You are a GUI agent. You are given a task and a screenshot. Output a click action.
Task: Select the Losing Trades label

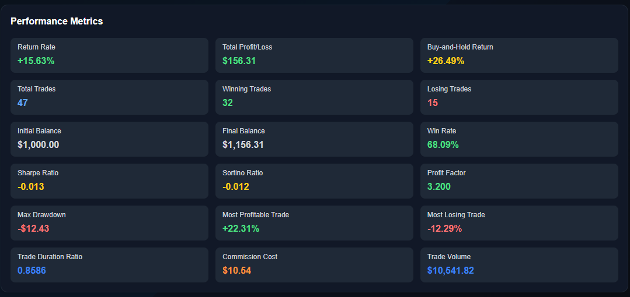coord(449,89)
